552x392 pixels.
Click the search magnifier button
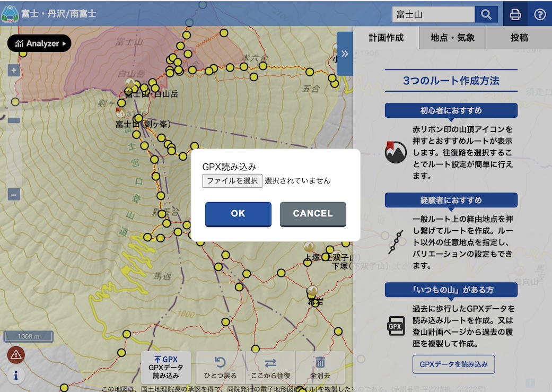click(x=486, y=14)
